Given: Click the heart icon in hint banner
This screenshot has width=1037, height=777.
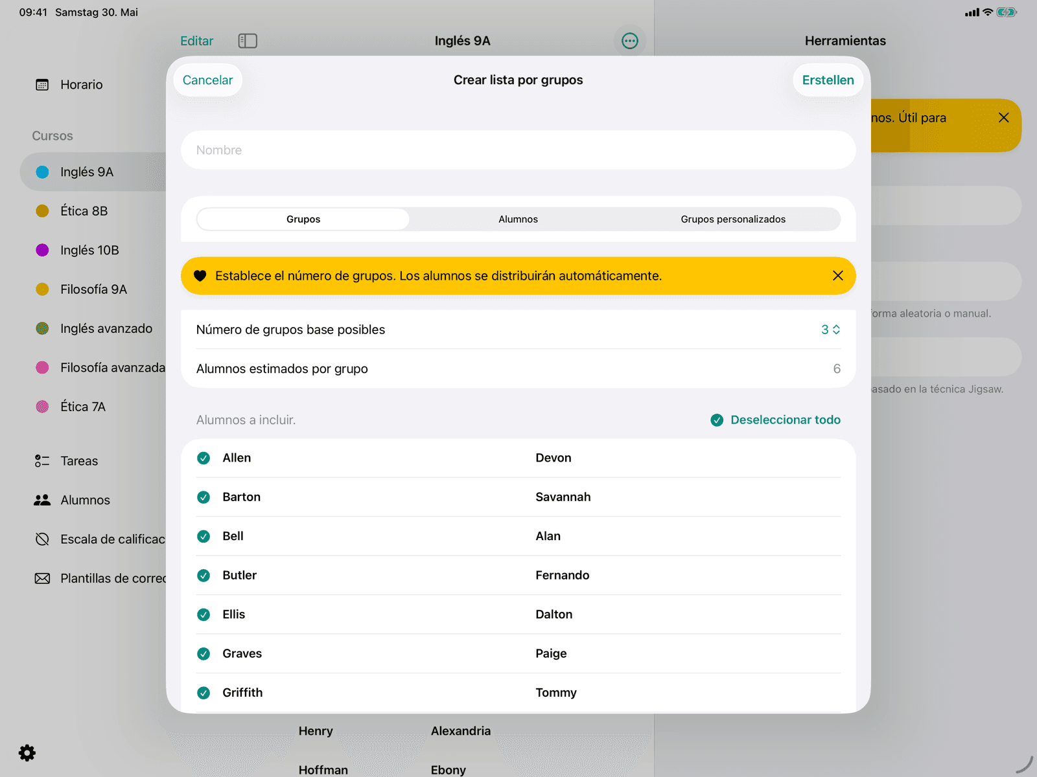Looking at the screenshot, I should point(200,276).
